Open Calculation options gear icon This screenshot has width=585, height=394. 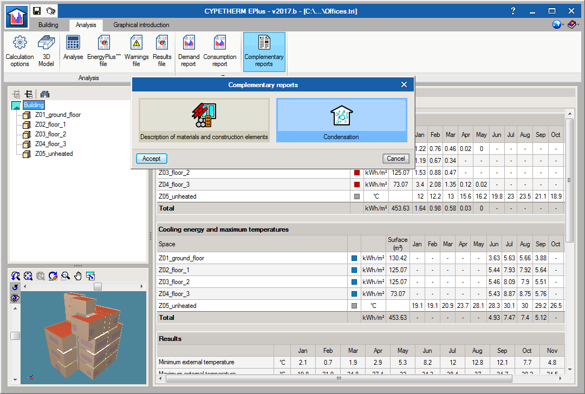[x=19, y=49]
